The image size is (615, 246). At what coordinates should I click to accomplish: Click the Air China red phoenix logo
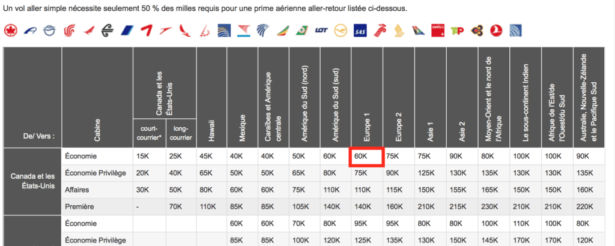pos(69,30)
